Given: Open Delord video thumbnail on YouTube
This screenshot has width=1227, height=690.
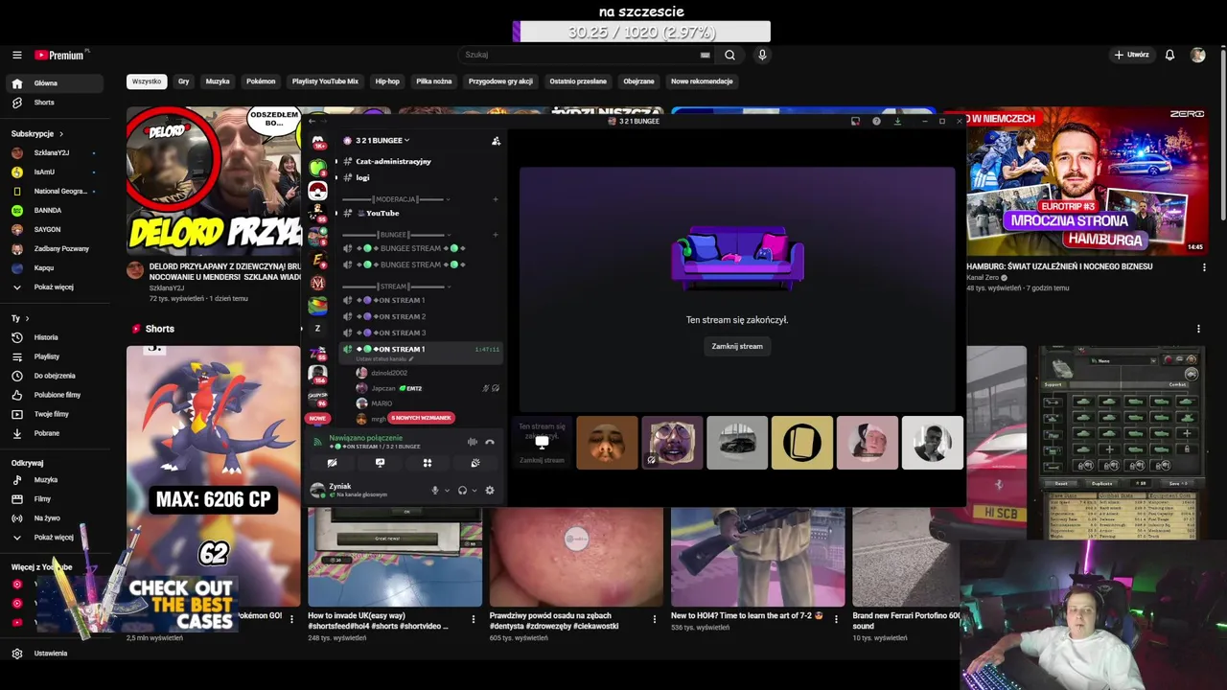Looking at the screenshot, I should 214,181.
